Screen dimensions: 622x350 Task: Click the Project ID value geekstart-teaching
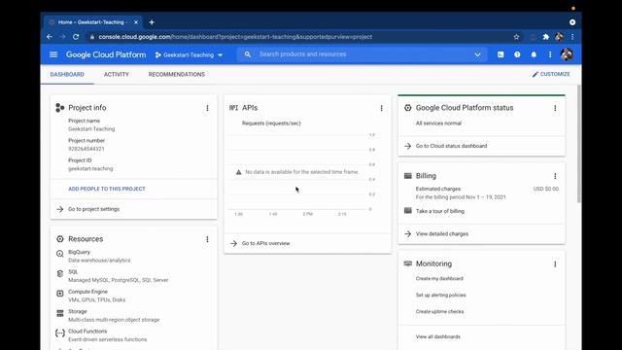90,168
